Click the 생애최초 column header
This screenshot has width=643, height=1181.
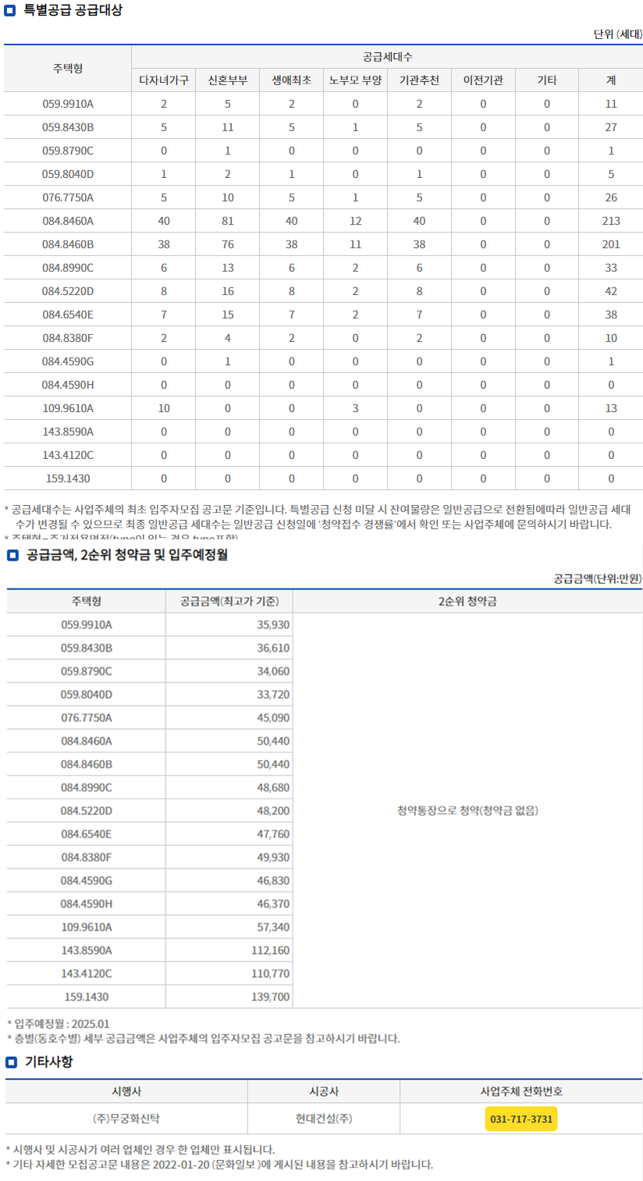[292, 80]
